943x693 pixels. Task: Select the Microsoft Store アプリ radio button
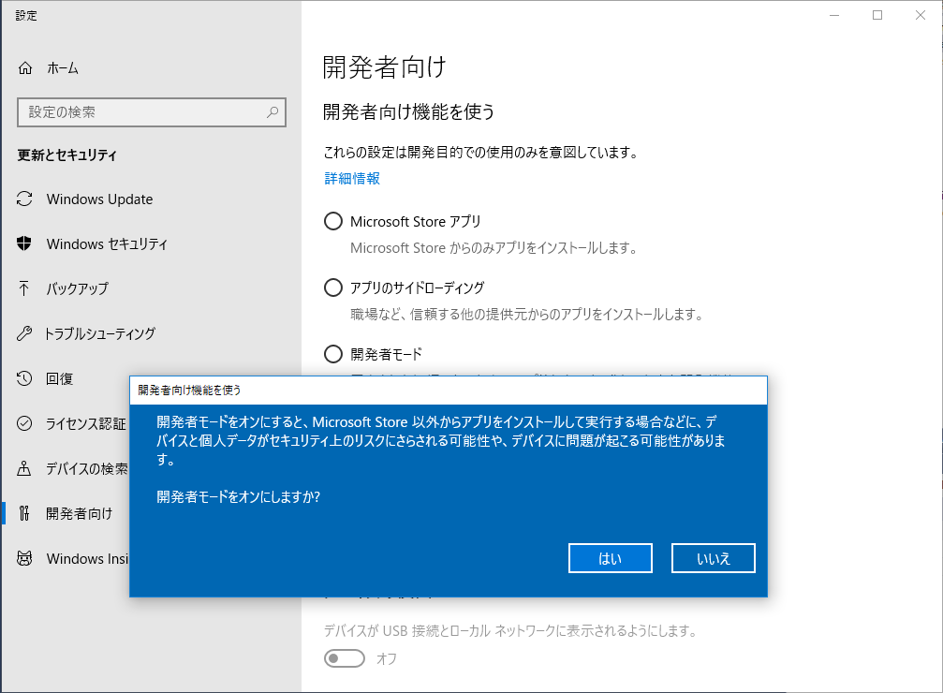[333, 221]
